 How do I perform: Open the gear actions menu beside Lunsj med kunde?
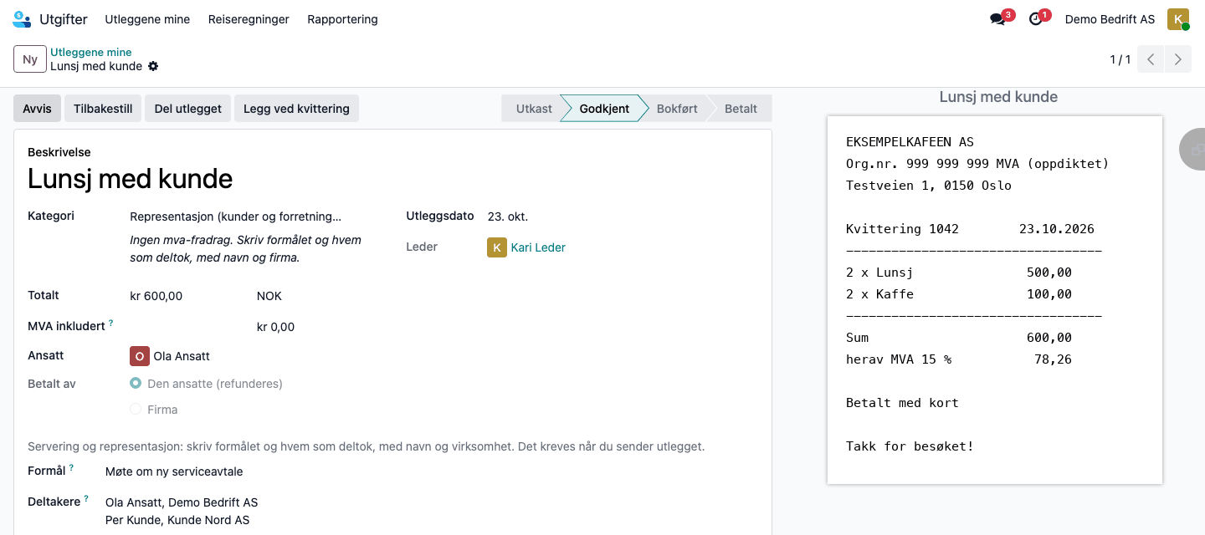click(x=153, y=66)
